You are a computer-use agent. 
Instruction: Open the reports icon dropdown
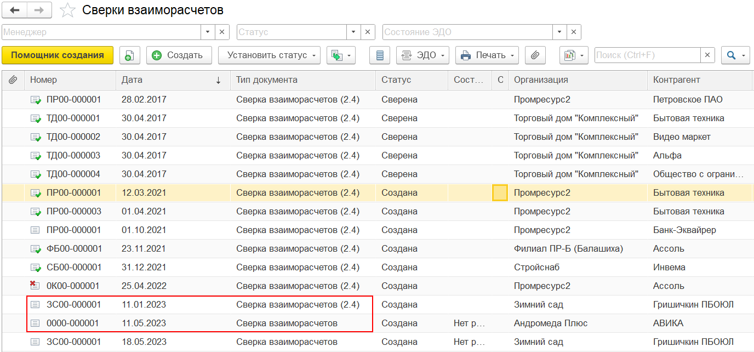(573, 55)
